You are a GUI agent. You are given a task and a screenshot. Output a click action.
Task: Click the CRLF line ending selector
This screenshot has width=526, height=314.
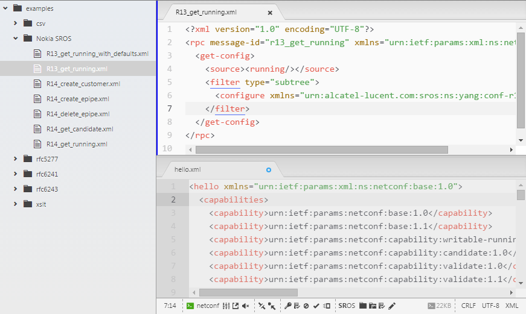point(468,306)
